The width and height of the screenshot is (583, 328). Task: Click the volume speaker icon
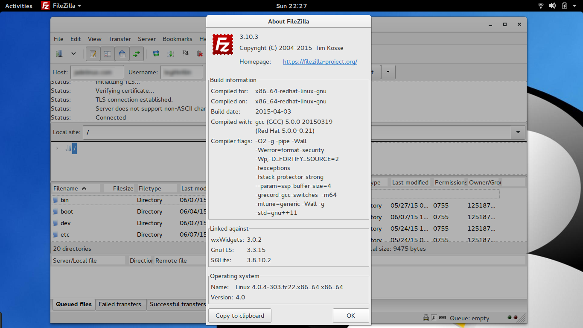(552, 6)
